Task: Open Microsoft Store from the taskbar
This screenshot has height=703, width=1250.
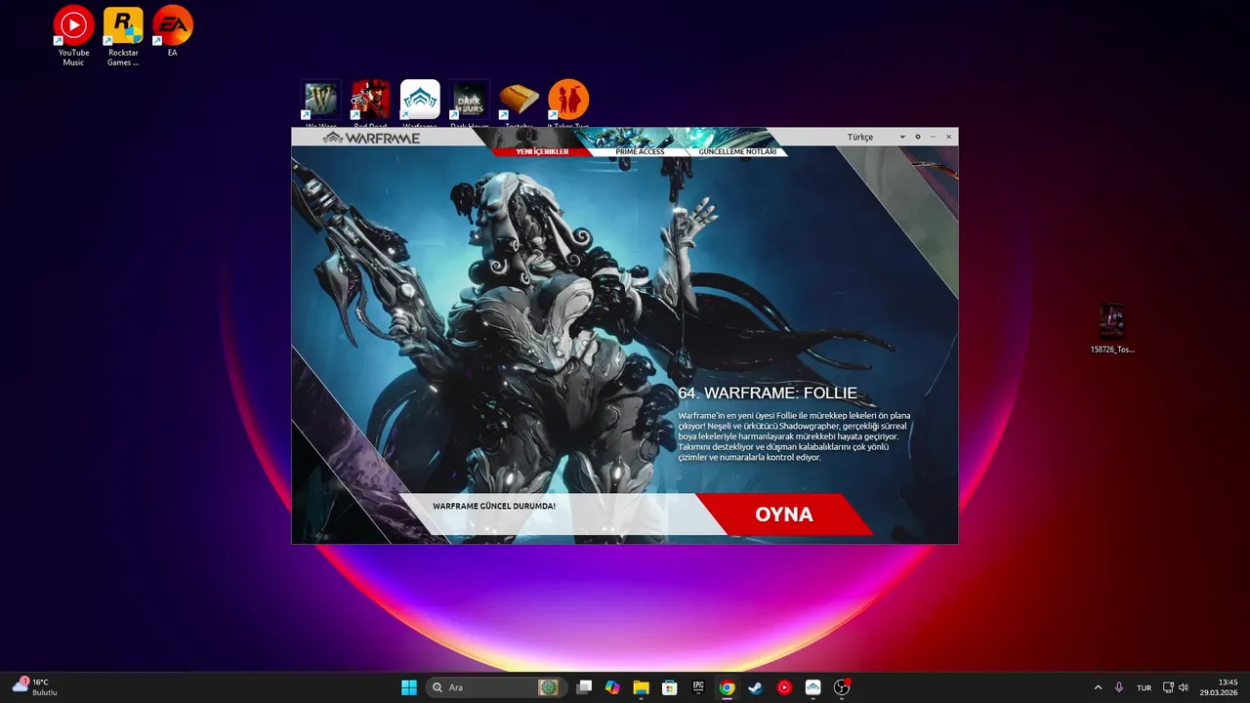Action: (670, 687)
